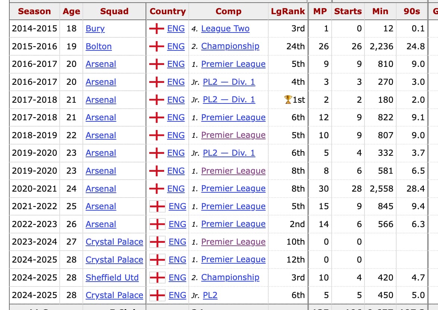The height and width of the screenshot is (310, 438).
Task: Open Sheffield Utd squad link
Action: click(112, 278)
